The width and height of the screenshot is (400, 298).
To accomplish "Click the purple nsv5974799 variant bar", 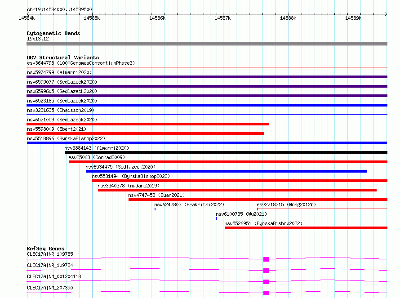I will pos(207,77).
